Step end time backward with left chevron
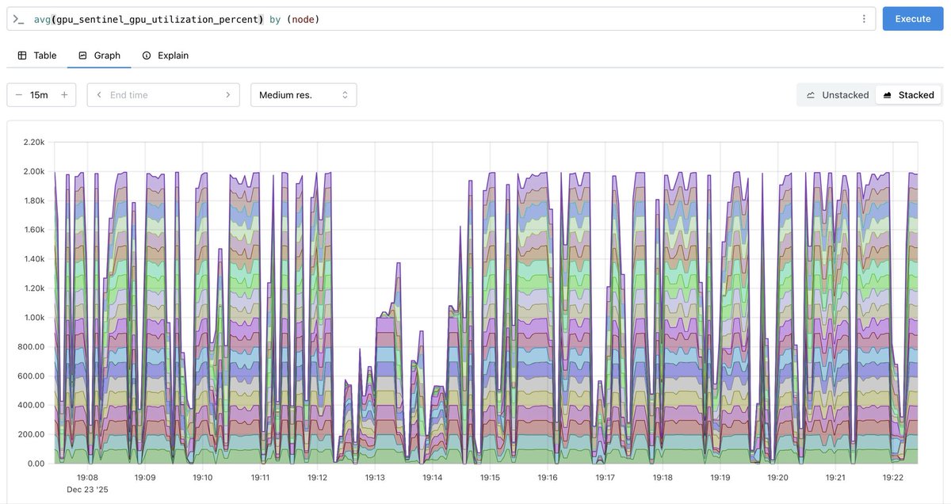The height and width of the screenshot is (504, 951). (x=99, y=95)
